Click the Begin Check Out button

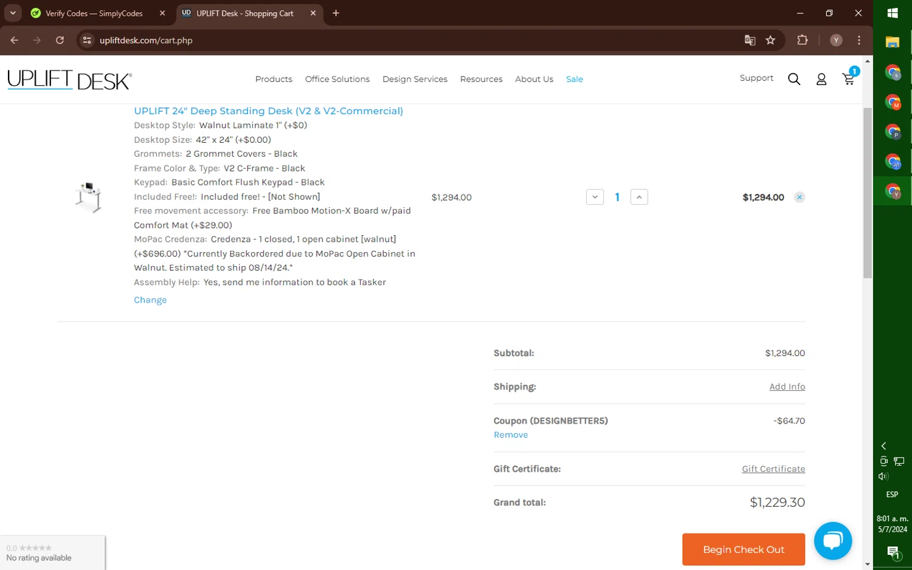click(744, 549)
